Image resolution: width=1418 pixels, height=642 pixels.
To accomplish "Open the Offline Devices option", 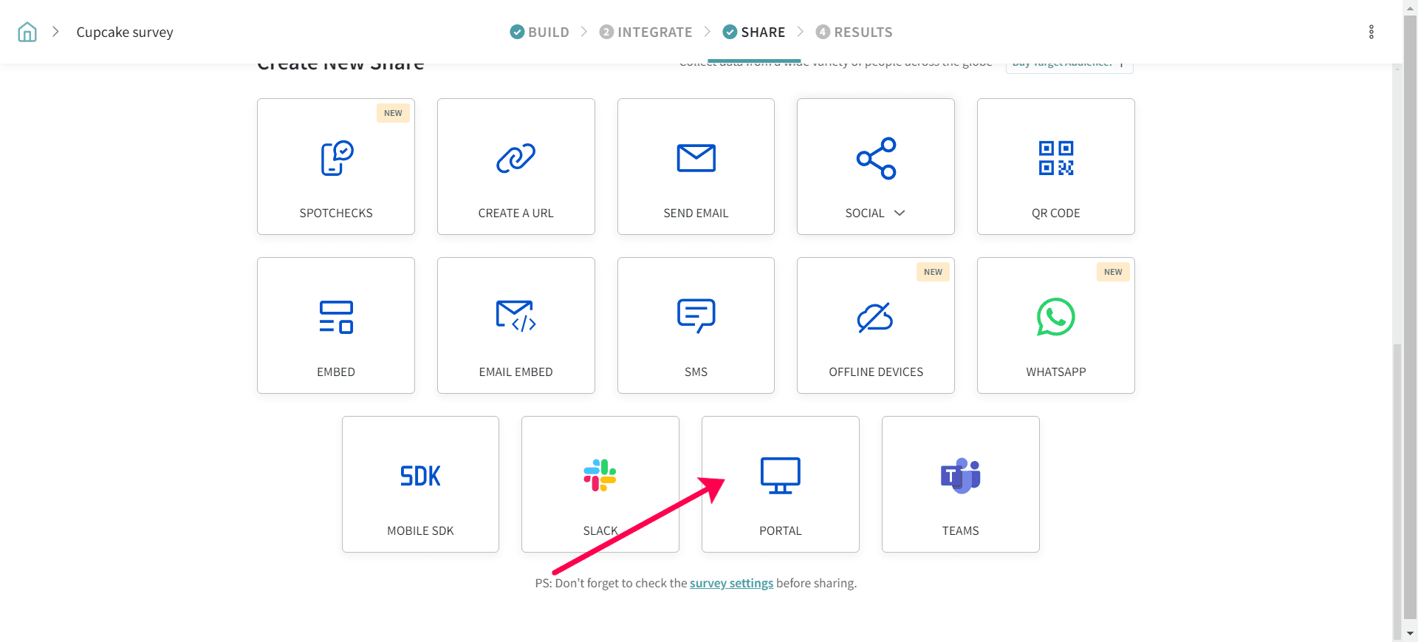I will (x=875, y=318).
